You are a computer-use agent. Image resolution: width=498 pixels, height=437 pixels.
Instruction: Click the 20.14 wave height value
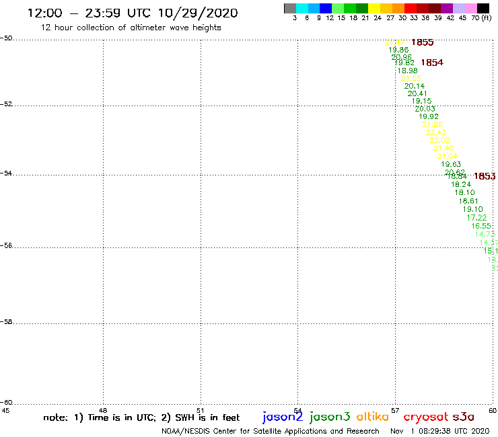tap(414, 86)
